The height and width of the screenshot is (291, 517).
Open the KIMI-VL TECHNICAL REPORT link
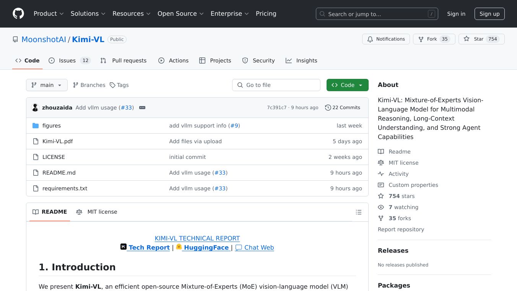pyautogui.click(x=197, y=238)
